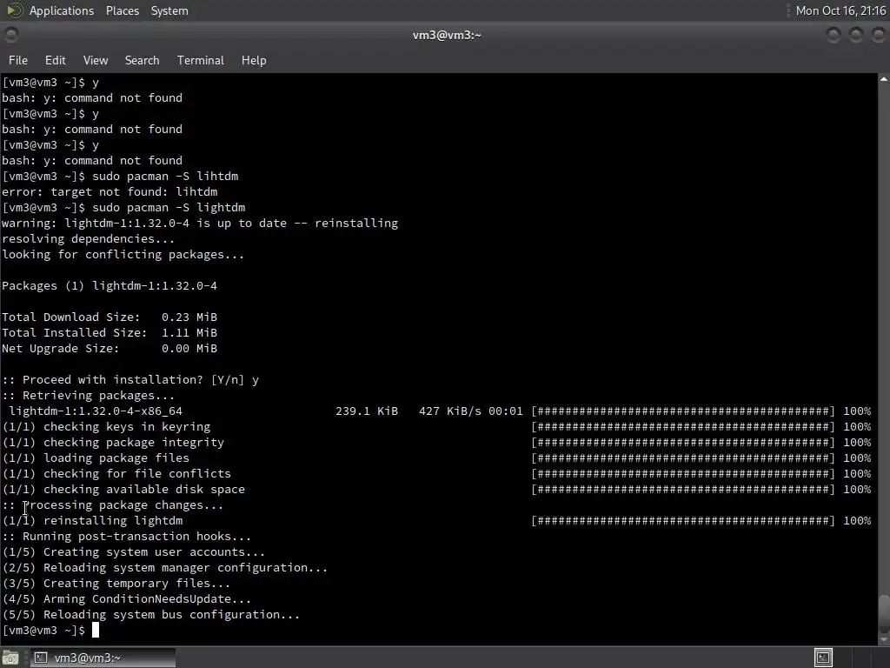Click the 'reinstalling lightdm' line
Screen dimensions: 890x668
click(436, 521)
